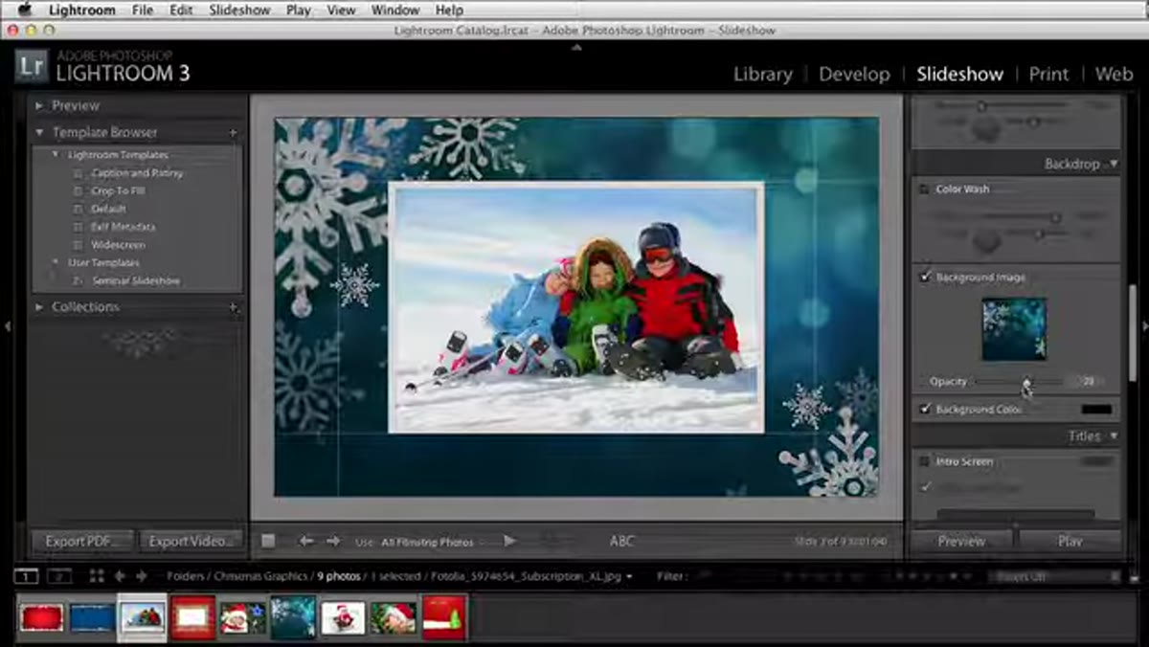Click the Lr logo identity plate
This screenshot has width=1149, height=647.
[x=33, y=67]
